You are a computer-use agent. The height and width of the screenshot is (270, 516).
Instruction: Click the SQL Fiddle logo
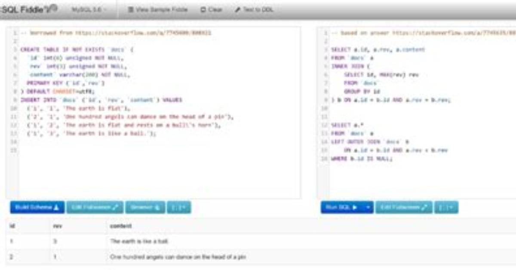pos(29,9)
